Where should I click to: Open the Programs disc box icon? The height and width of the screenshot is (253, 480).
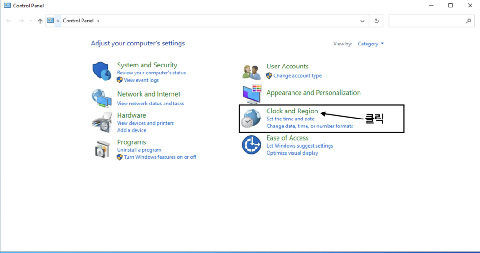[x=102, y=149]
